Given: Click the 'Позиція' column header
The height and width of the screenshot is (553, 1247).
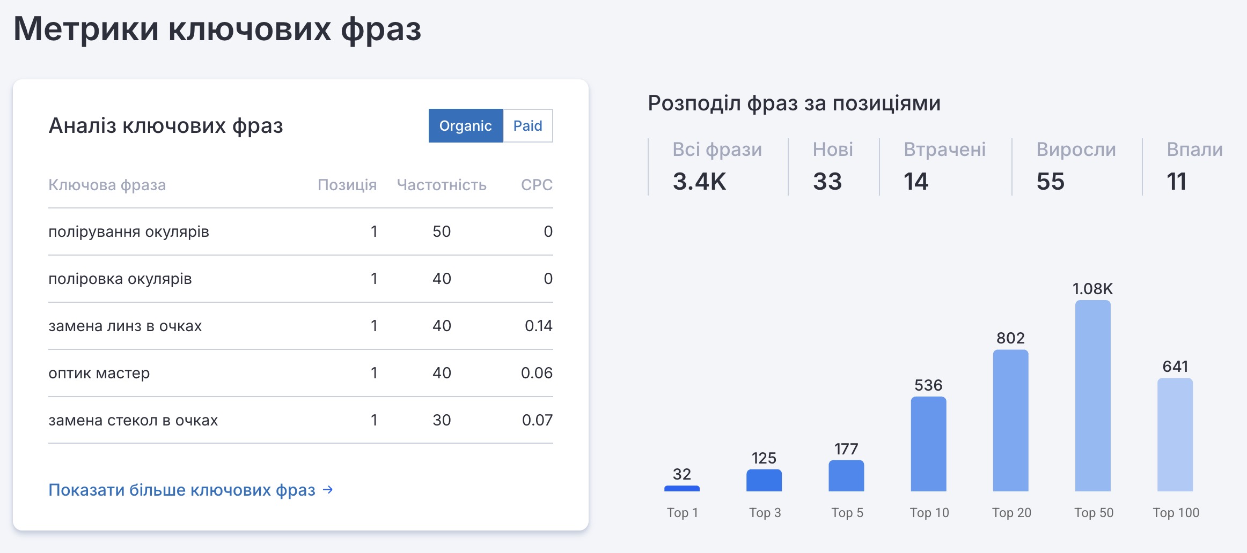Looking at the screenshot, I should 347,185.
